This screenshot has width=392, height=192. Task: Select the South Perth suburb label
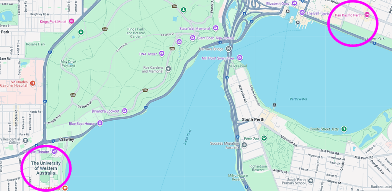pyautogui.click(x=253, y=119)
